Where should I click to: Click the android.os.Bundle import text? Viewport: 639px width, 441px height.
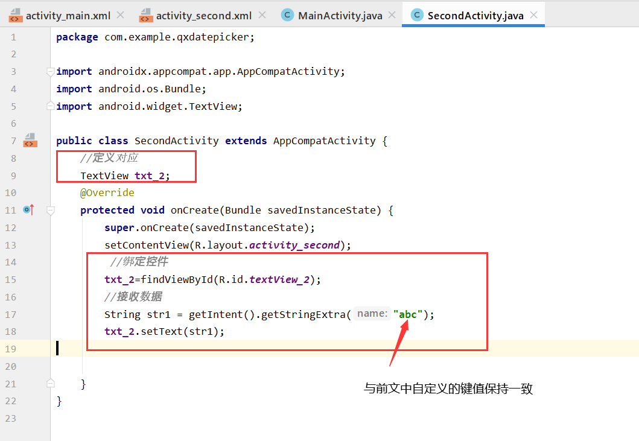tap(150, 89)
